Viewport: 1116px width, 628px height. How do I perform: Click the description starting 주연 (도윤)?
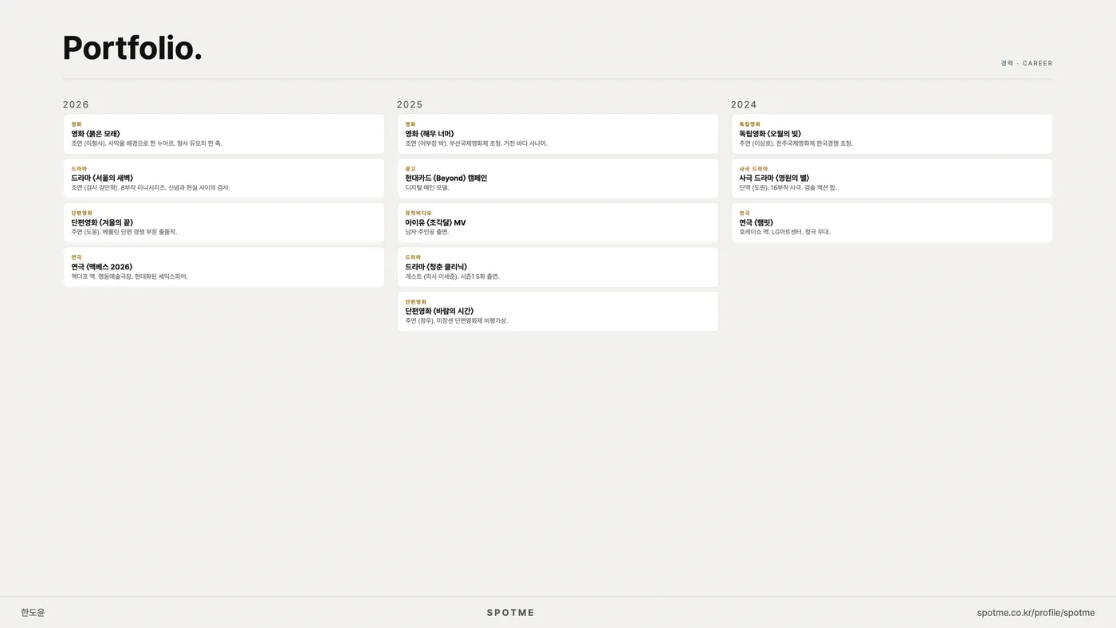coord(124,233)
